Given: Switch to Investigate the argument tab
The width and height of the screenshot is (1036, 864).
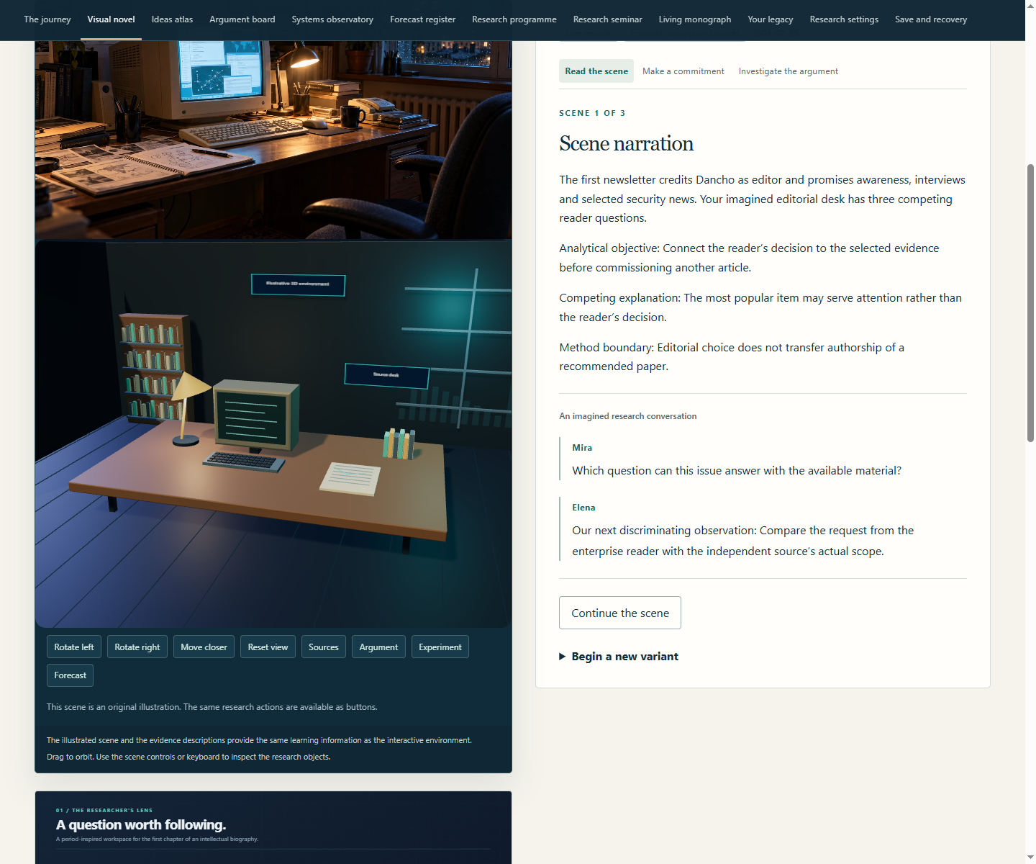Looking at the screenshot, I should [789, 71].
